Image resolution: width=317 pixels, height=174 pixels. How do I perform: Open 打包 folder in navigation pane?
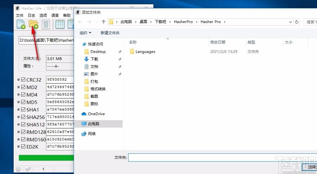pos(94,82)
